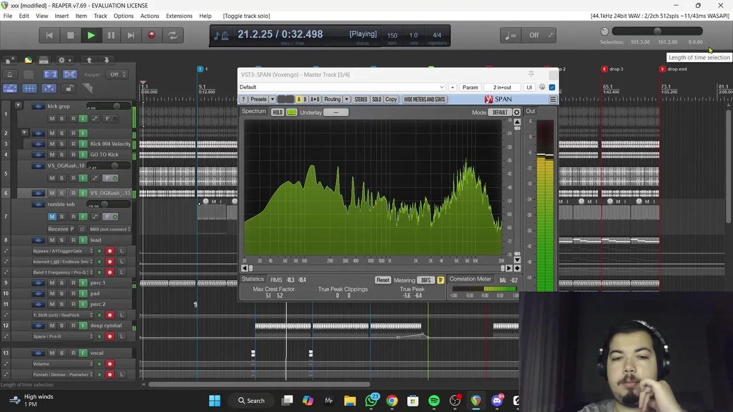Image resolution: width=733 pixels, height=412 pixels.
Task: Open Options menu
Action: [x=124, y=16]
